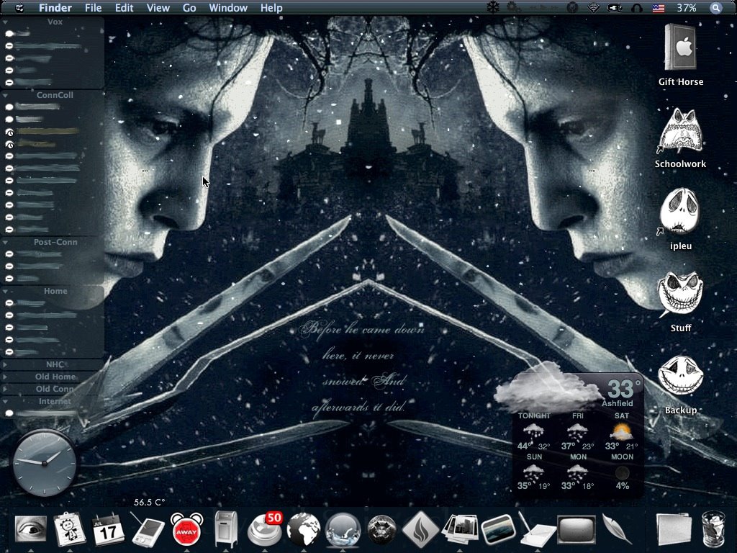Click the cloud image on weather widget
This screenshot has width=737, height=553.
548,388
